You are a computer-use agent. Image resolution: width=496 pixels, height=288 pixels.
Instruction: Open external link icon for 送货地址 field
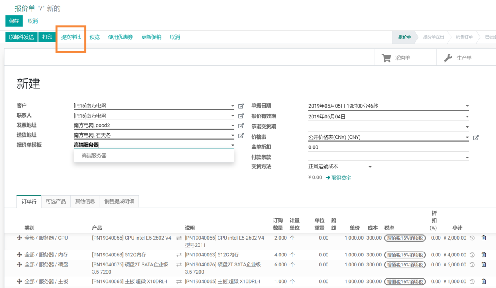pyautogui.click(x=241, y=136)
